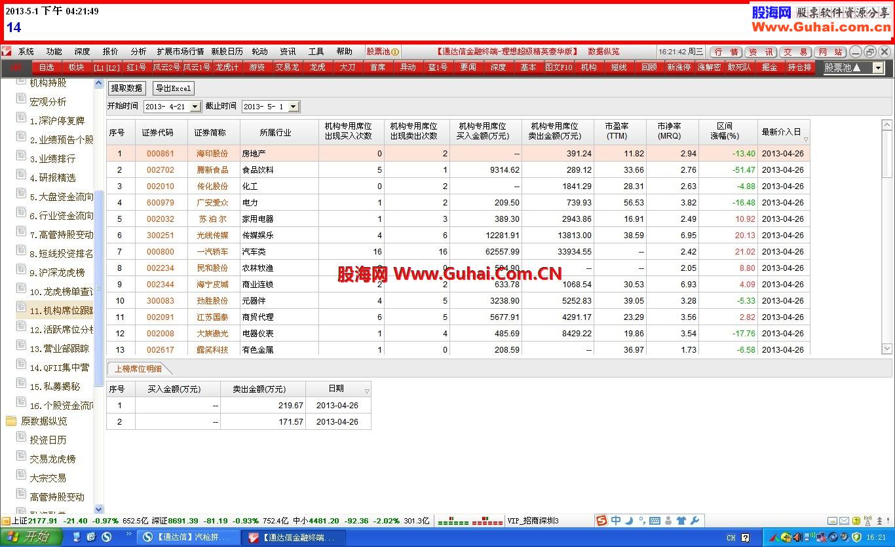The image size is (895, 547).
Task: Select 自选 in red toolbar
Action: pos(46,67)
